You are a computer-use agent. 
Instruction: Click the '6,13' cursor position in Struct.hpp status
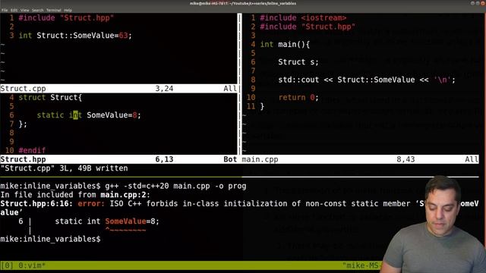[164, 159]
